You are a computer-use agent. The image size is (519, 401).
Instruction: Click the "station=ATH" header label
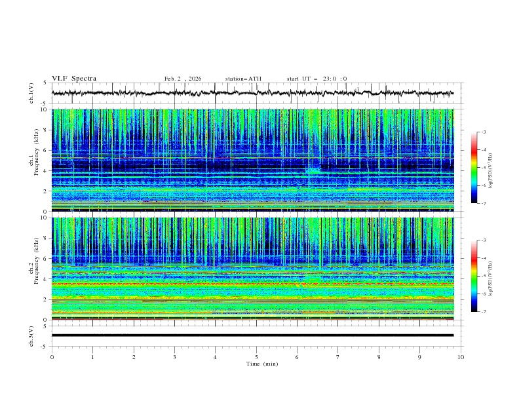click(x=243, y=79)
